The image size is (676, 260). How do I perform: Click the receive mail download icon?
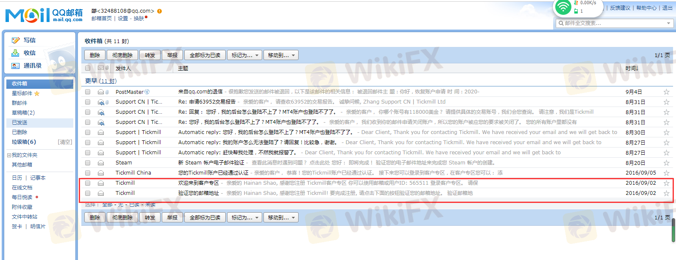click(16, 53)
